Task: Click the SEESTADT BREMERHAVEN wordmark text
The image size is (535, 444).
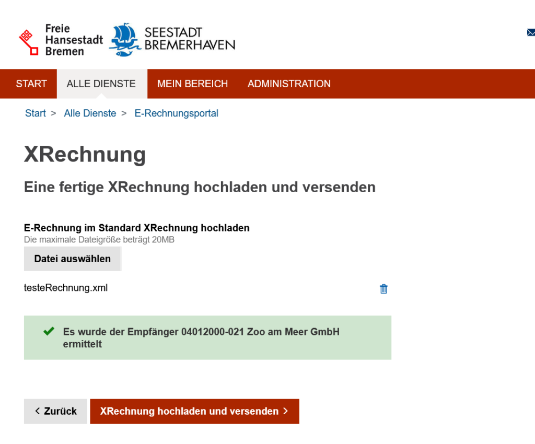Action: pyautogui.click(x=190, y=39)
